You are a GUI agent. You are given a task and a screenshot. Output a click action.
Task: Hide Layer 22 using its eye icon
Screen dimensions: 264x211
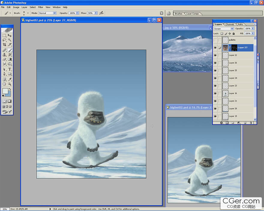coord(215,55)
